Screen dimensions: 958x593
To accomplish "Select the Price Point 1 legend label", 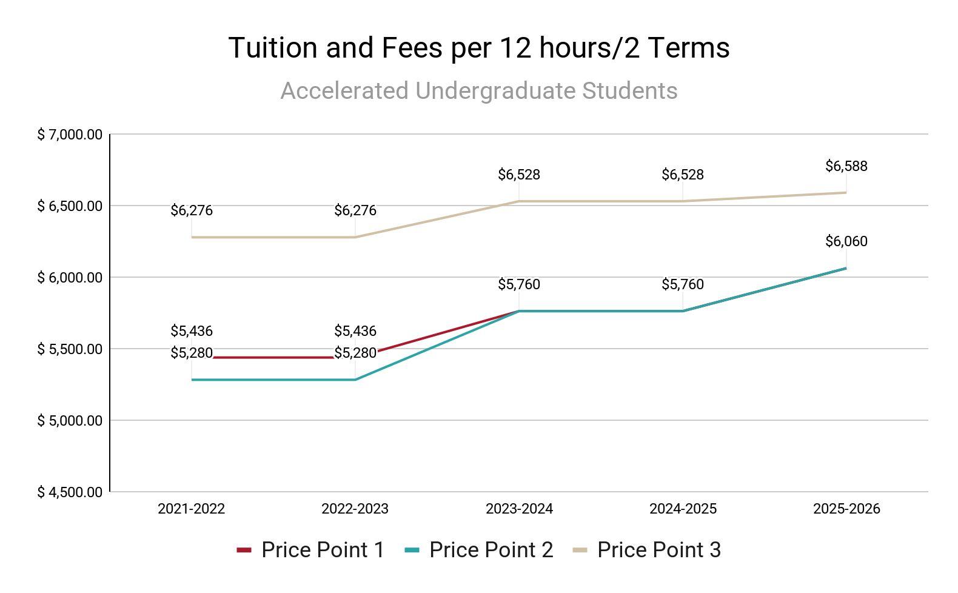I will (323, 550).
